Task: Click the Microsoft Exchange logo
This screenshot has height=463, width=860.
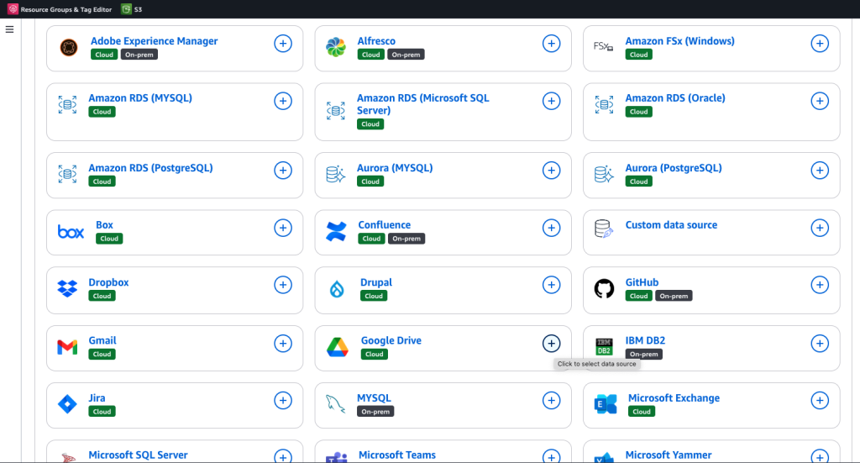Action: pyautogui.click(x=606, y=404)
